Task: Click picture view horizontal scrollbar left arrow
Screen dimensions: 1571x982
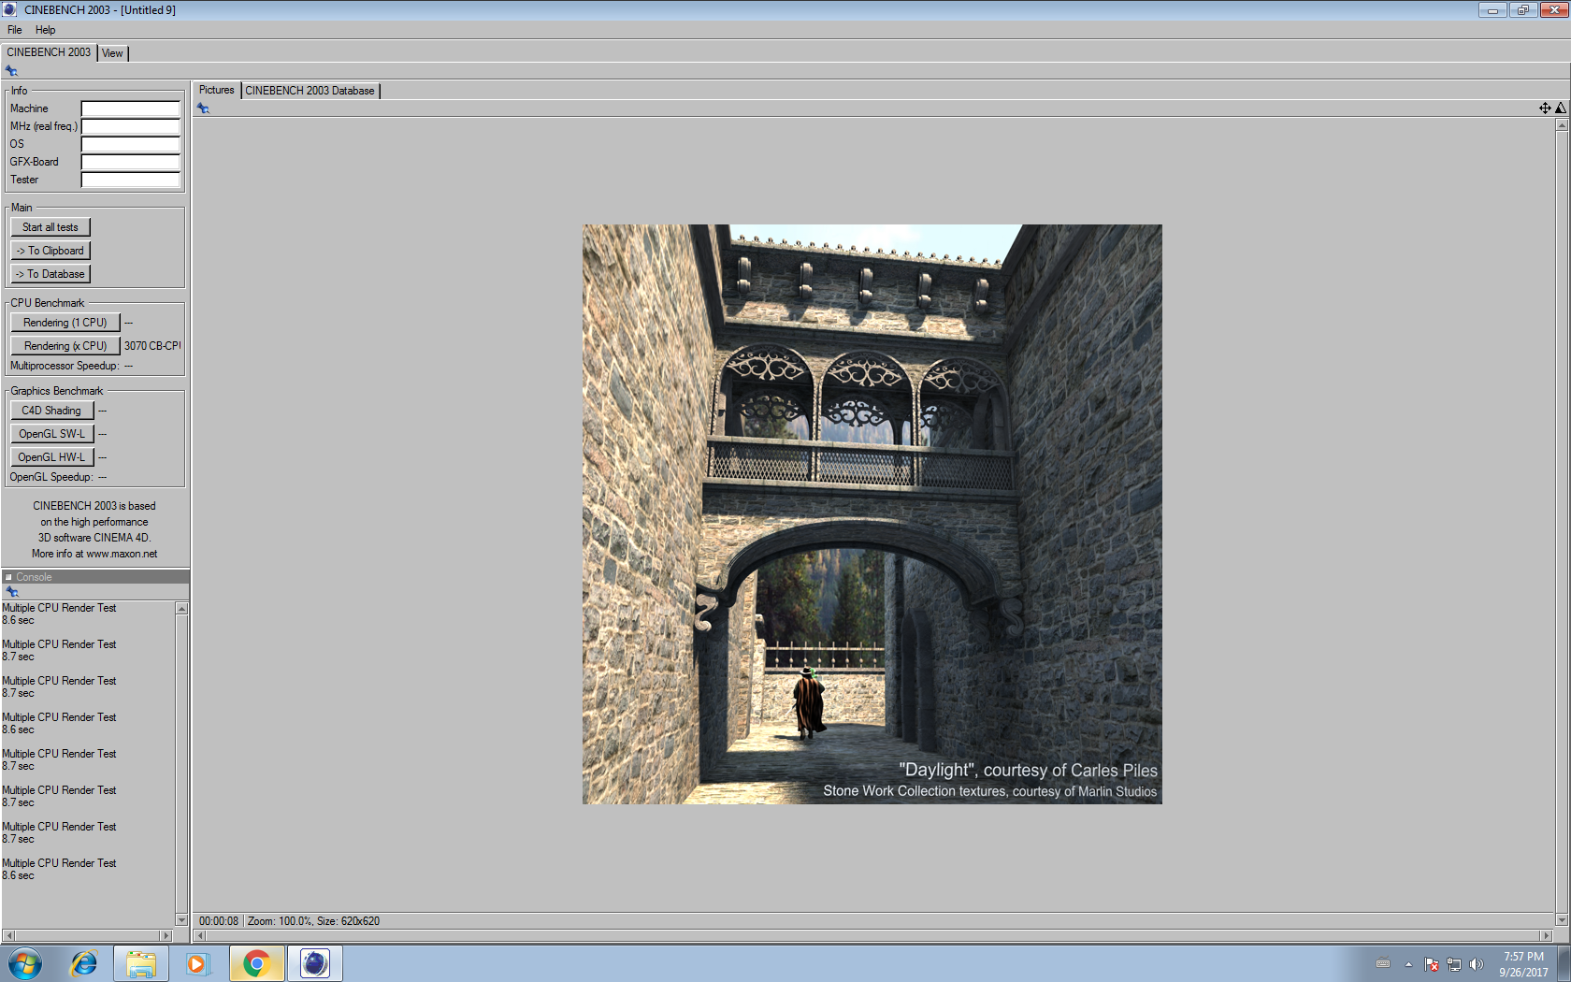Action: click(x=200, y=935)
